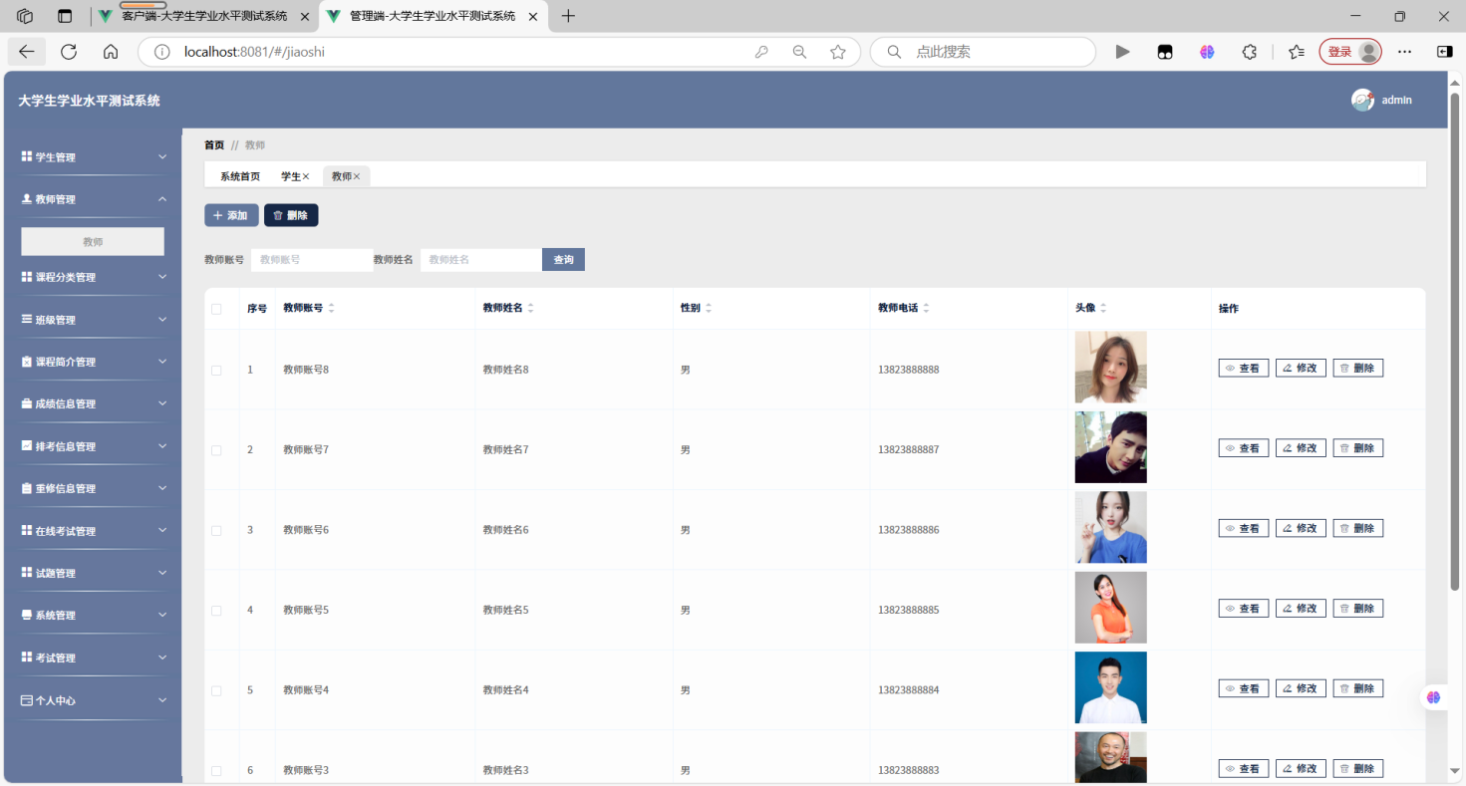Select the row checkbox for 教师账号6

pos(216,530)
